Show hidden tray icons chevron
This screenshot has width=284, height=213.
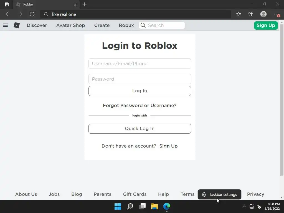tap(244, 206)
